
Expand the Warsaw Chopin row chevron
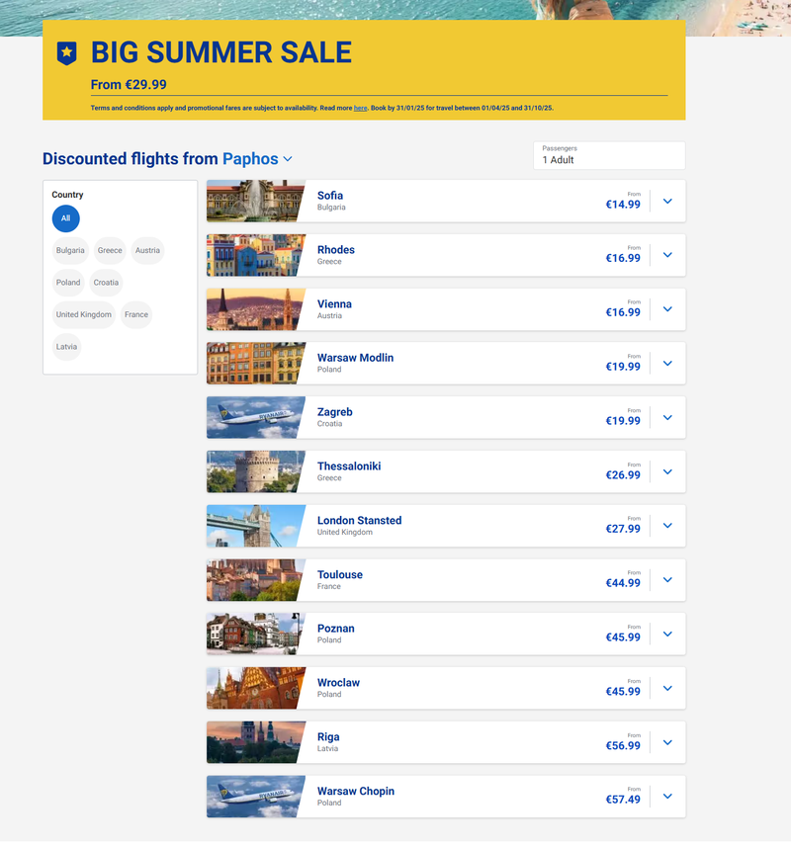[x=667, y=797]
